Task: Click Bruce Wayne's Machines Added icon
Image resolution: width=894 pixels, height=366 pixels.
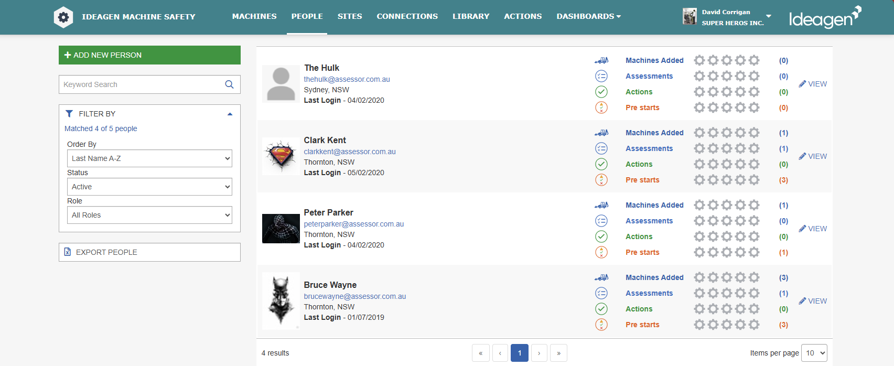Action: tap(601, 277)
